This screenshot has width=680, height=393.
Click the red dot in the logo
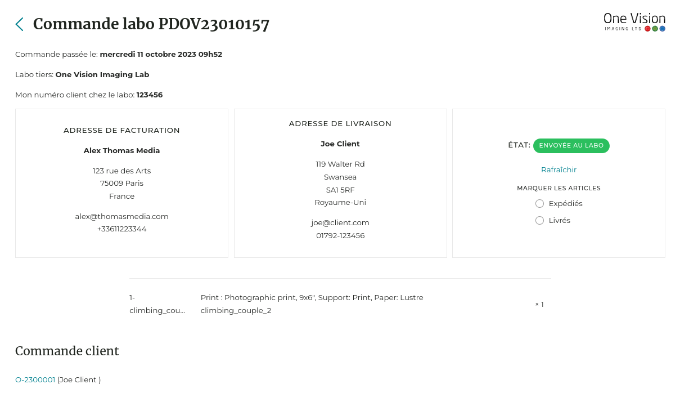[x=647, y=29]
